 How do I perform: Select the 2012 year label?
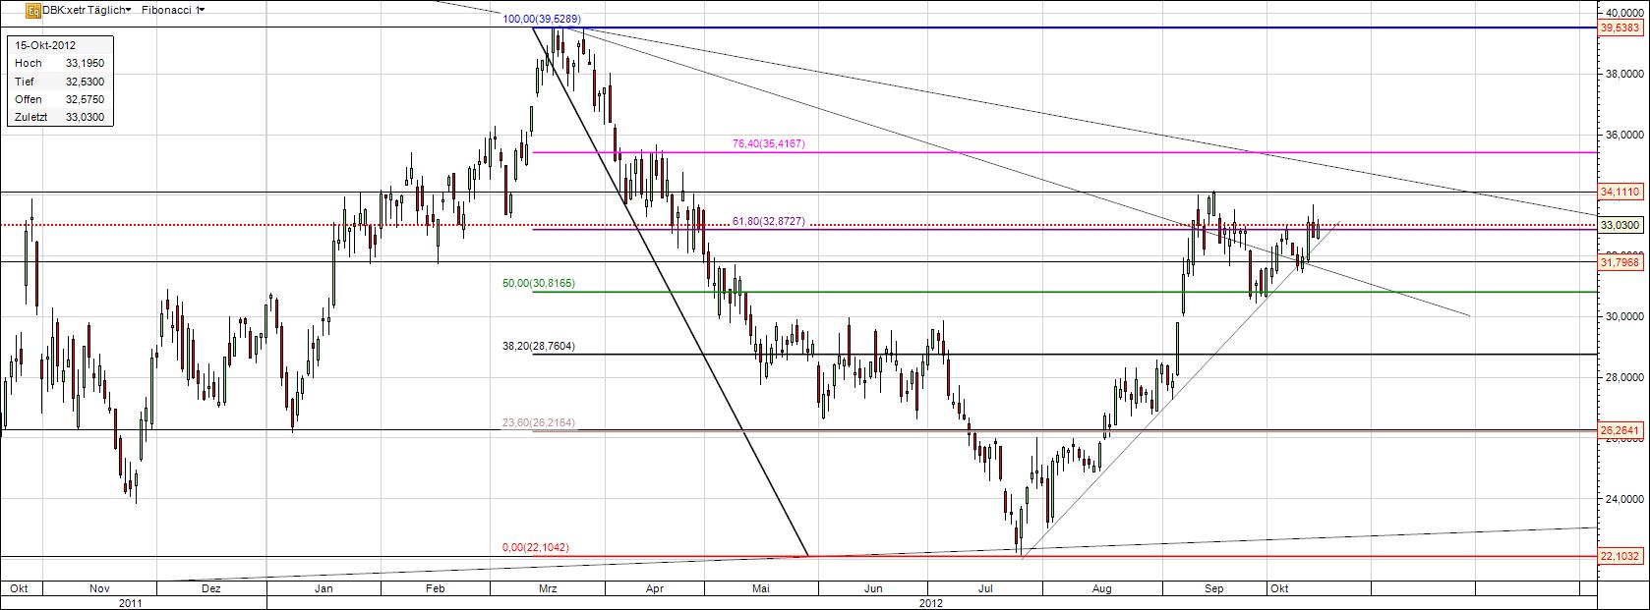(931, 601)
